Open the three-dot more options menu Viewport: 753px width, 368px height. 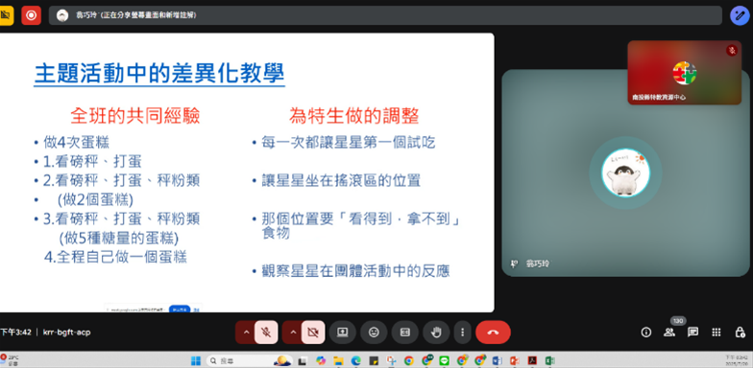tap(463, 332)
